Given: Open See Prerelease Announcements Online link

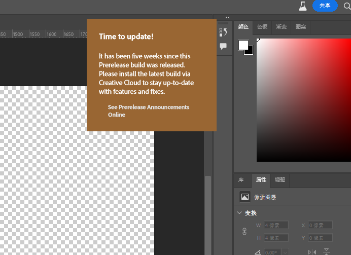Looking at the screenshot, I should coord(149,111).
